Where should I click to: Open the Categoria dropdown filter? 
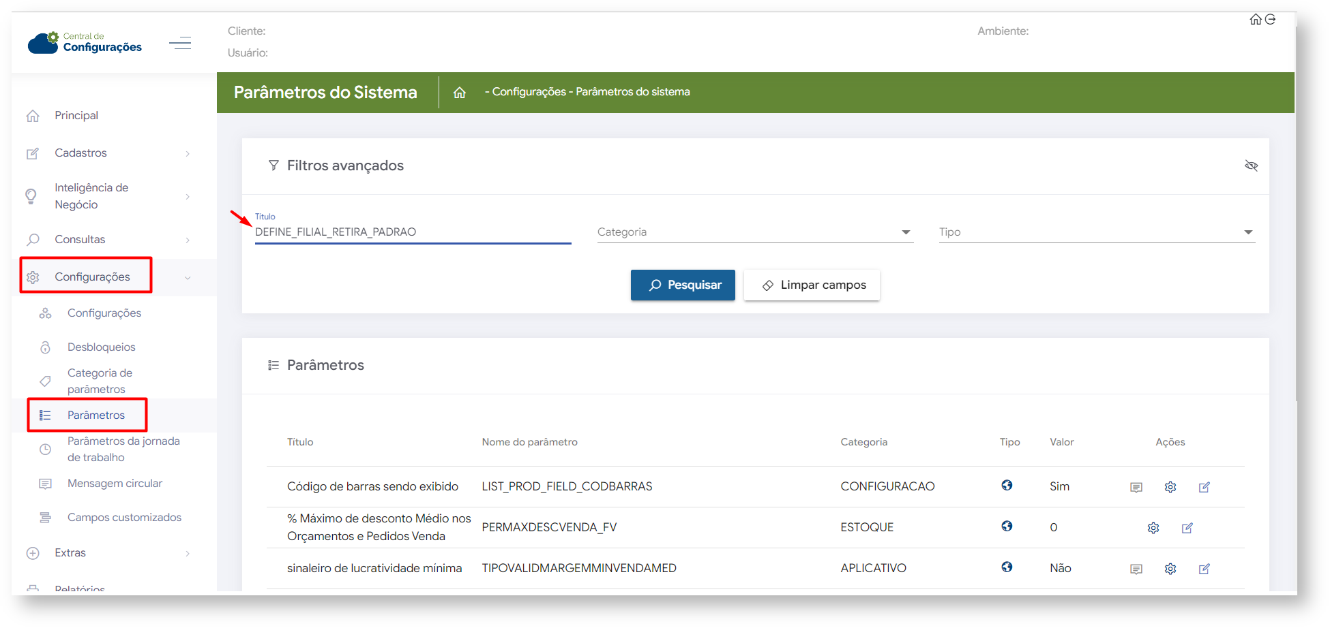754,232
